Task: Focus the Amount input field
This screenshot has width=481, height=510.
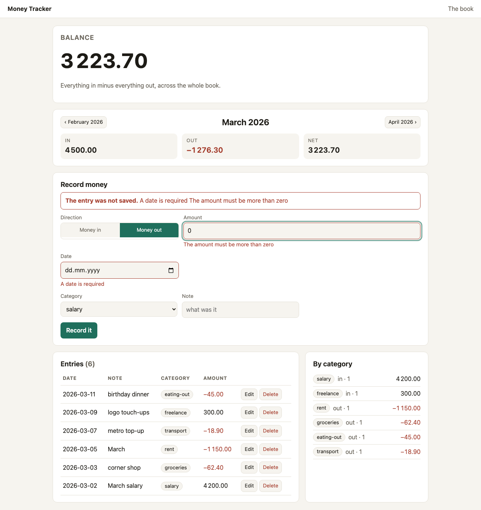Action: pos(302,231)
